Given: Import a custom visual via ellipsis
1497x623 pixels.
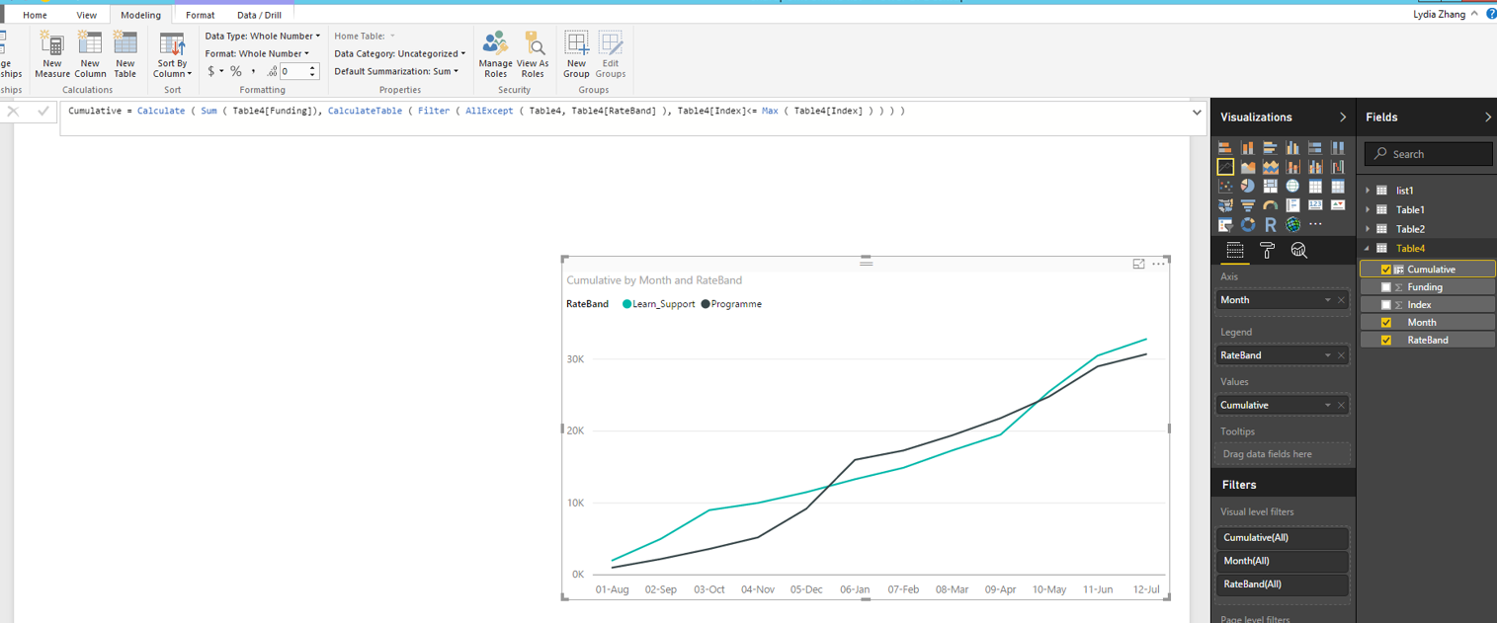Looking at the screenshot, I should click(1315, 224).
